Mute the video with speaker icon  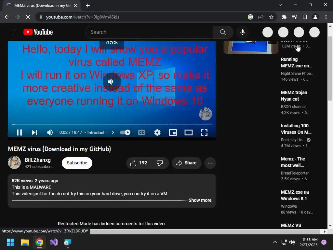click(x=50, y=132)
